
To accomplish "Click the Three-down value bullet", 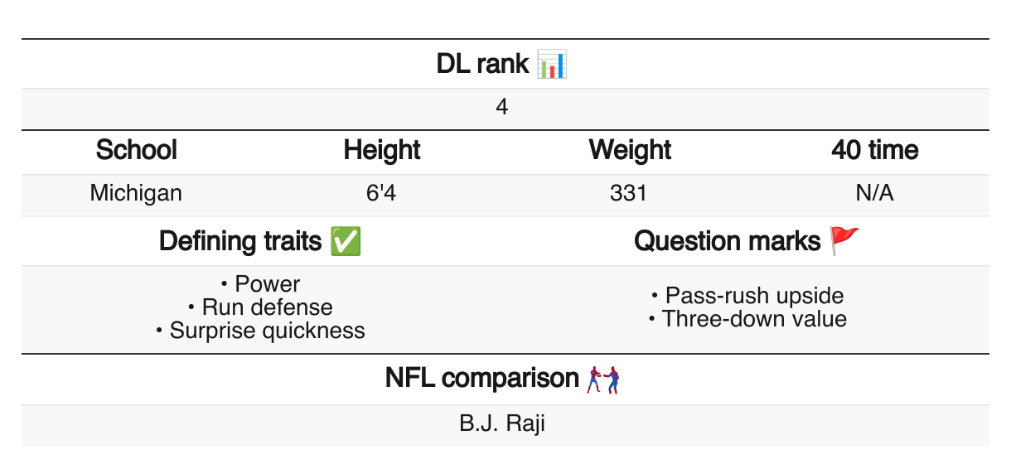I will pyautogui.click(x=747, y=319).
